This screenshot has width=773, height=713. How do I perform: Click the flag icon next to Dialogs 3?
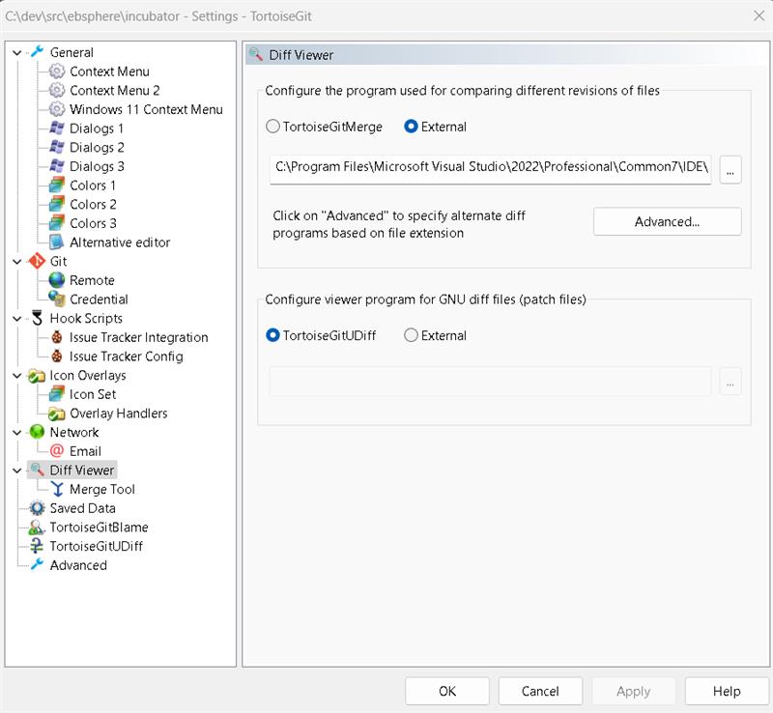[57, 166]
